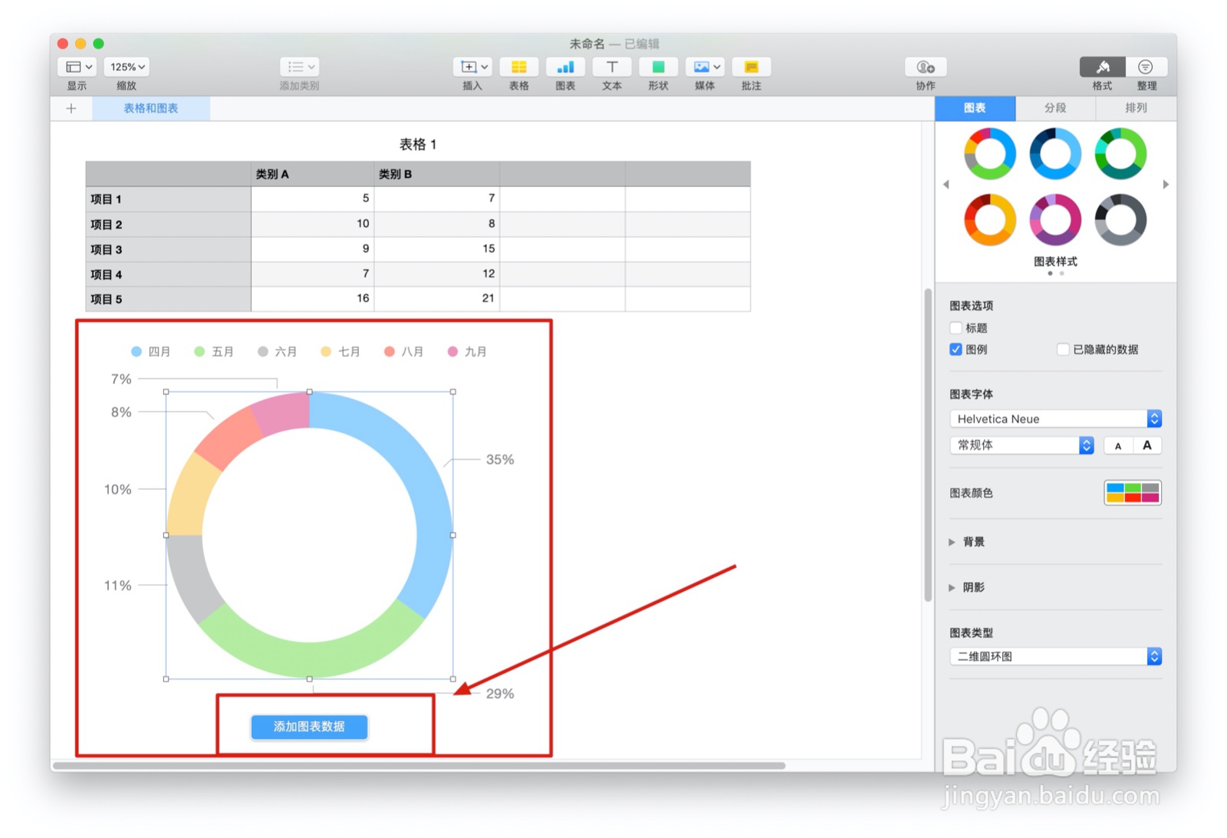The height and width of the screenshot is (838, 1227).
Task: Enable the 标题 checkbox
Action: click(956, 327)
